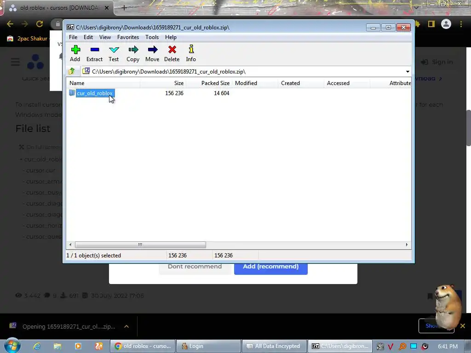Expand the address path dropdown arrow
The width and height of the screenshot is (471, 353).
408,72
